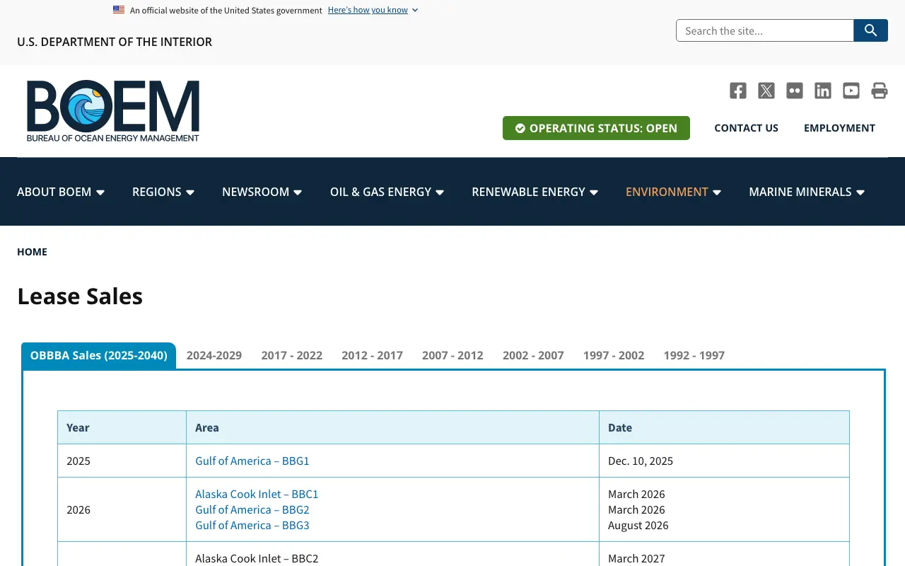Open the BOEM Facebook page icon

[738, 91]
